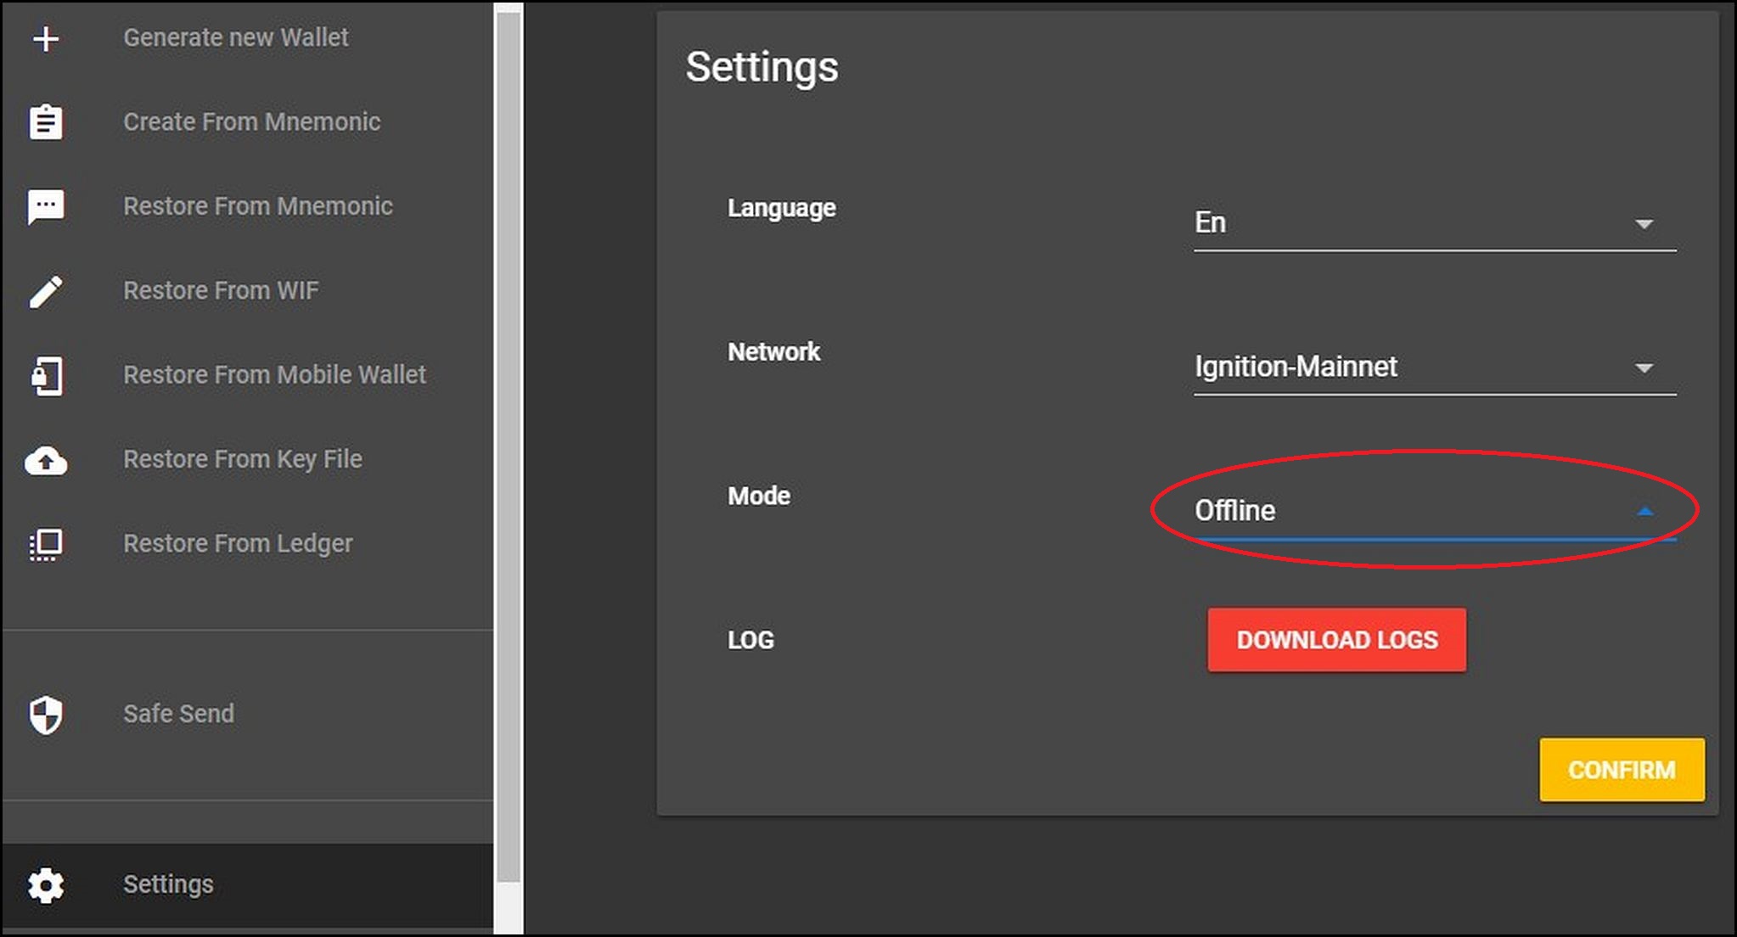Click the Ledger restore icon
This screenshot has height=937, width=1737.
coord(46,544)
